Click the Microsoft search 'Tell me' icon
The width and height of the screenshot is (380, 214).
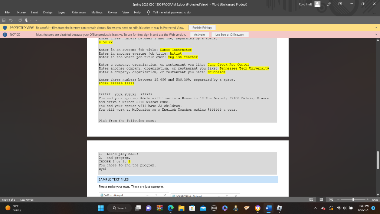pyautogui.click(x=148, y=12)
